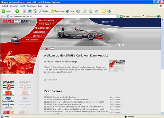Image resolution: width=164 pixels, height=118 pixels.
Task: Click the Vorige back arrow button
Action: click(6, 11)
